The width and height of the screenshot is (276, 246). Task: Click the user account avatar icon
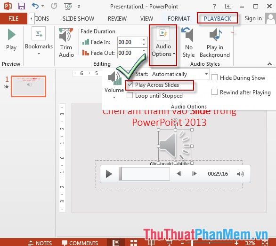[x=270, y=18]
